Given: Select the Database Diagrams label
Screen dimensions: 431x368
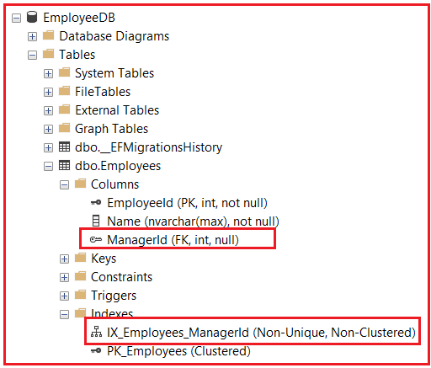Looking at the screenshot, I should click(x=114, y=36).
